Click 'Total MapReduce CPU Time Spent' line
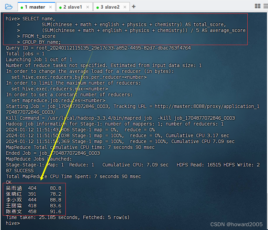The width and height of the screenshot is (268, 230). [73, 176]
